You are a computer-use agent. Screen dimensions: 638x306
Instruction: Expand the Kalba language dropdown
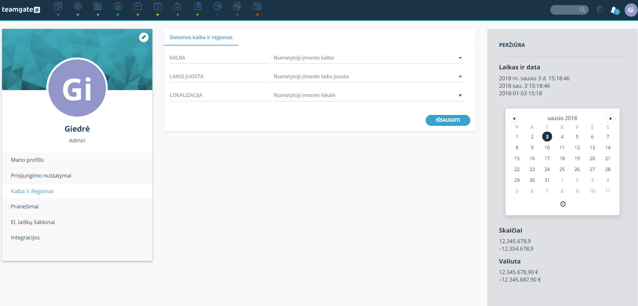(x=369, y=58)
